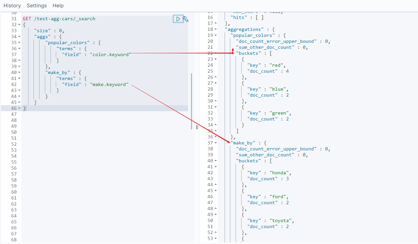Collapse the honda bucket object at line 41
Screen dimensions: 418x244
click(216, 167)
